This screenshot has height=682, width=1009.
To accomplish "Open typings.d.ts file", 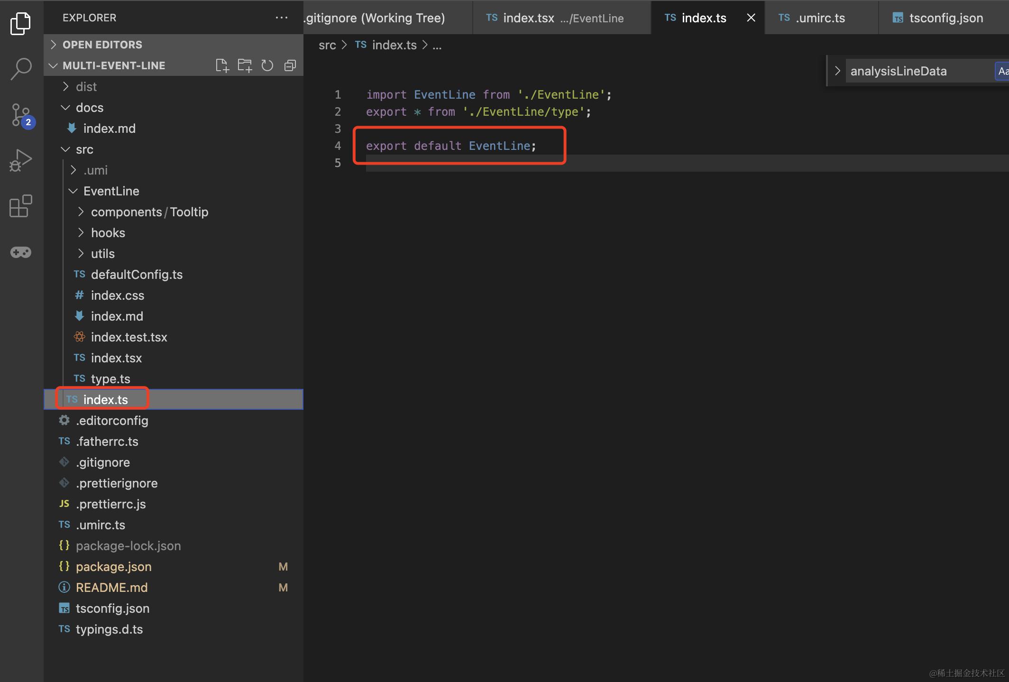I will click(x=174, y=629).
